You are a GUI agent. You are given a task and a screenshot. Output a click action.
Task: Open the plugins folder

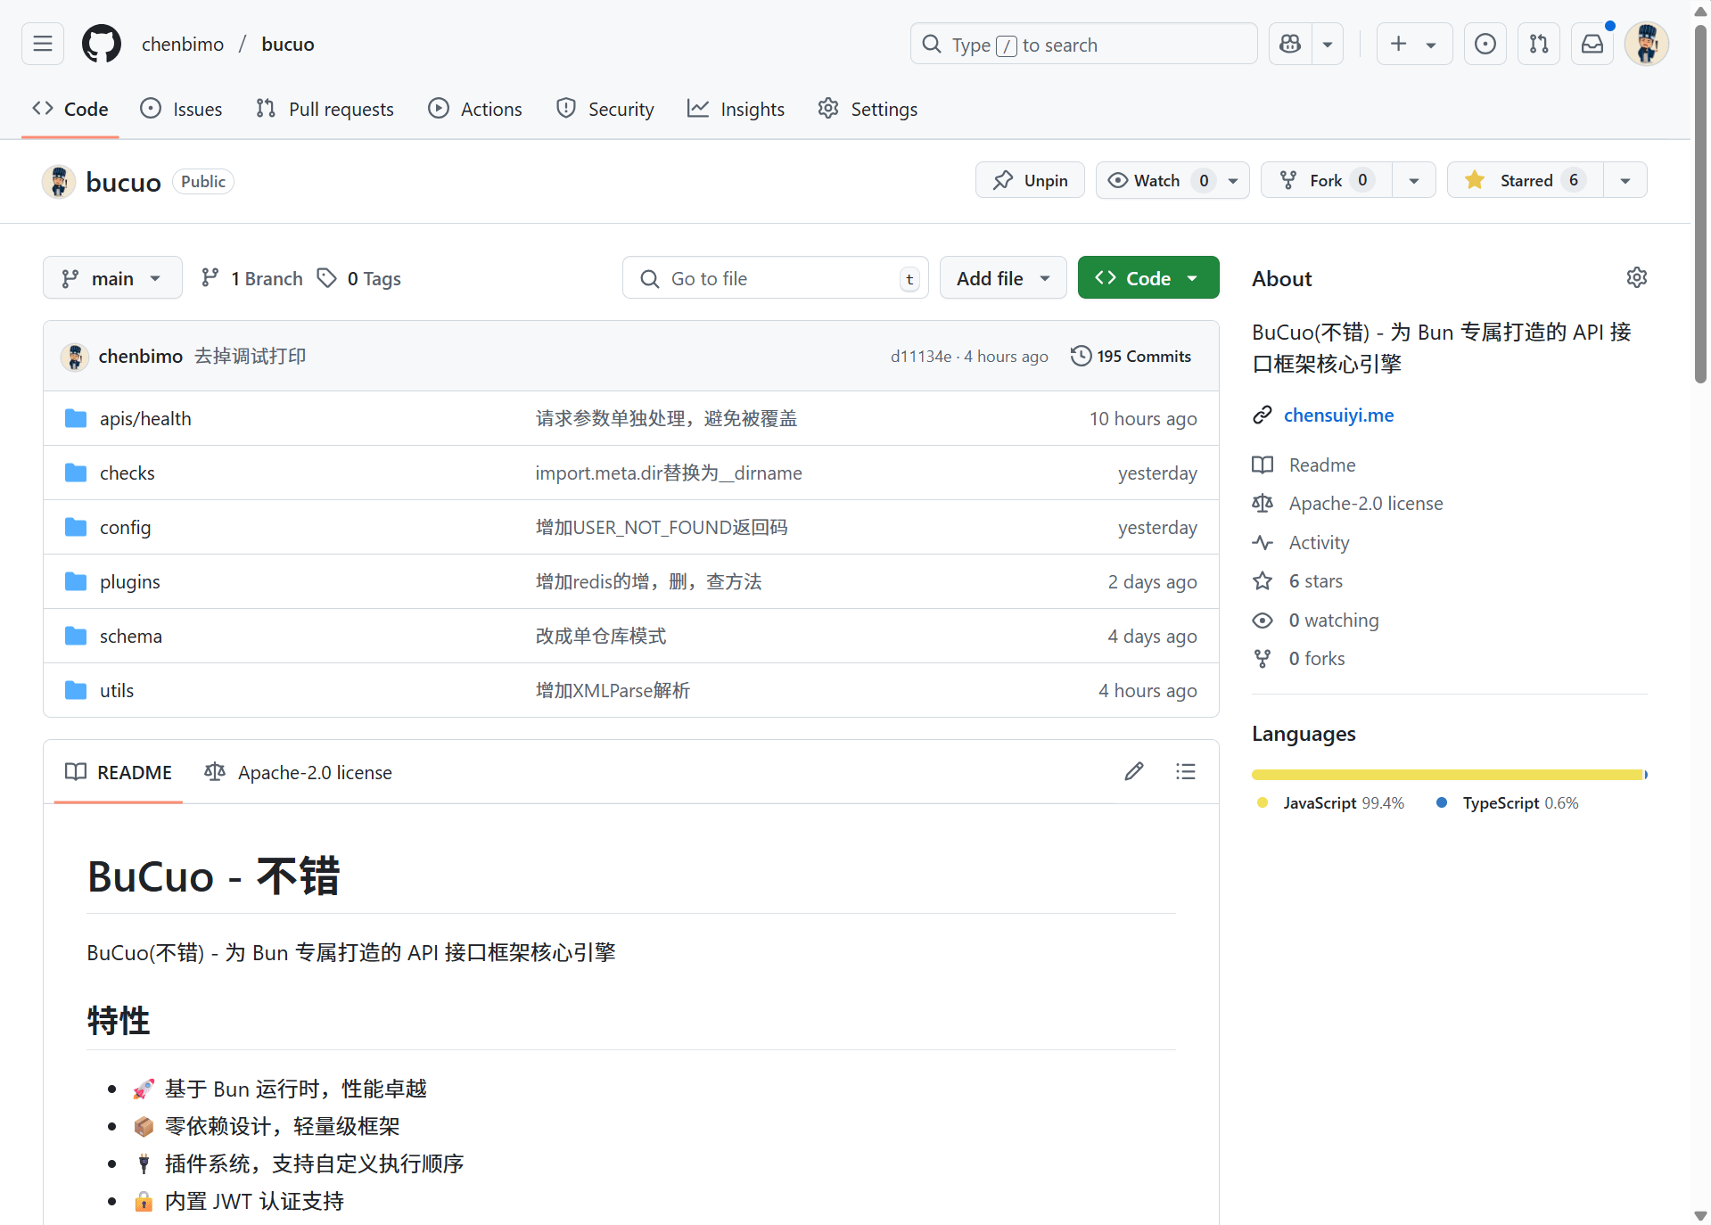pos(130,582)
